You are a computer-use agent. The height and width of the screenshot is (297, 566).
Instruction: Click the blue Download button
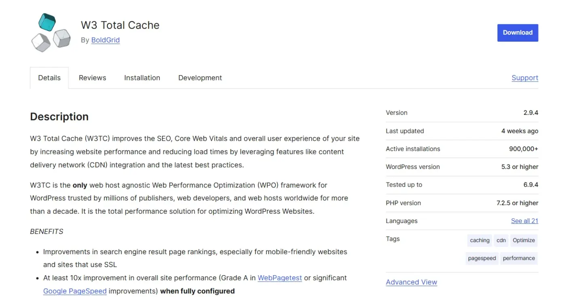pyautogui.click(x=517, y=33)
